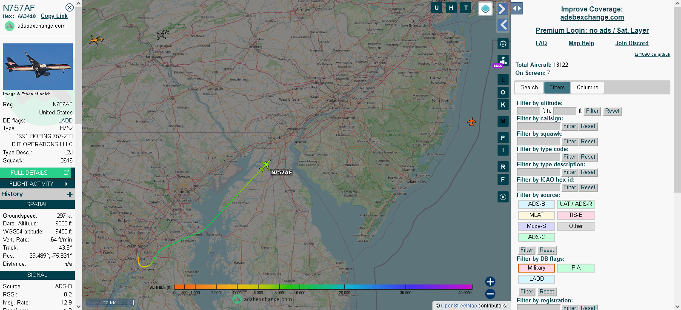Viewport: 681px width, 310px height.
Task: Toggle the Other source filter
Action: click(x=576, y=226)
